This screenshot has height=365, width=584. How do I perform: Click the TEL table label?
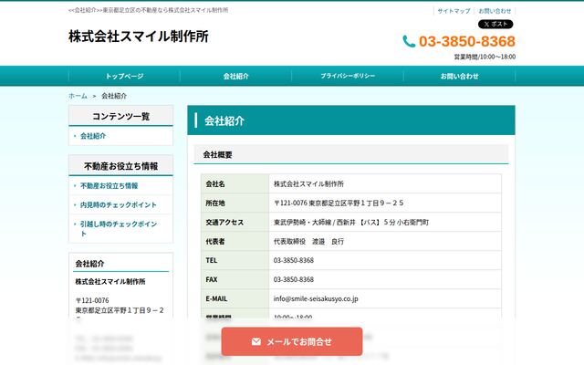[x=211, y=260]
